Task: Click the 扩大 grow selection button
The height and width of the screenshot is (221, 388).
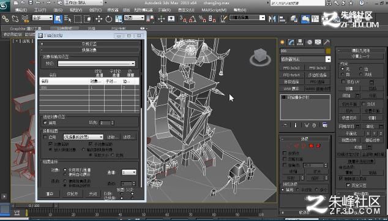Action: coord(316,171)
